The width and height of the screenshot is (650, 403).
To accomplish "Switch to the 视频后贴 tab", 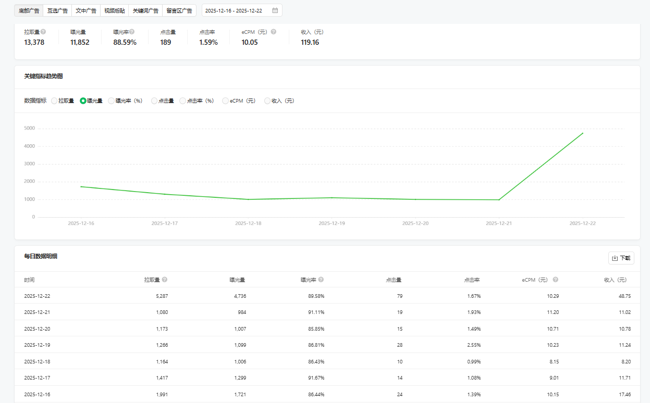I will pyautogui.click(x=114, y=10).
